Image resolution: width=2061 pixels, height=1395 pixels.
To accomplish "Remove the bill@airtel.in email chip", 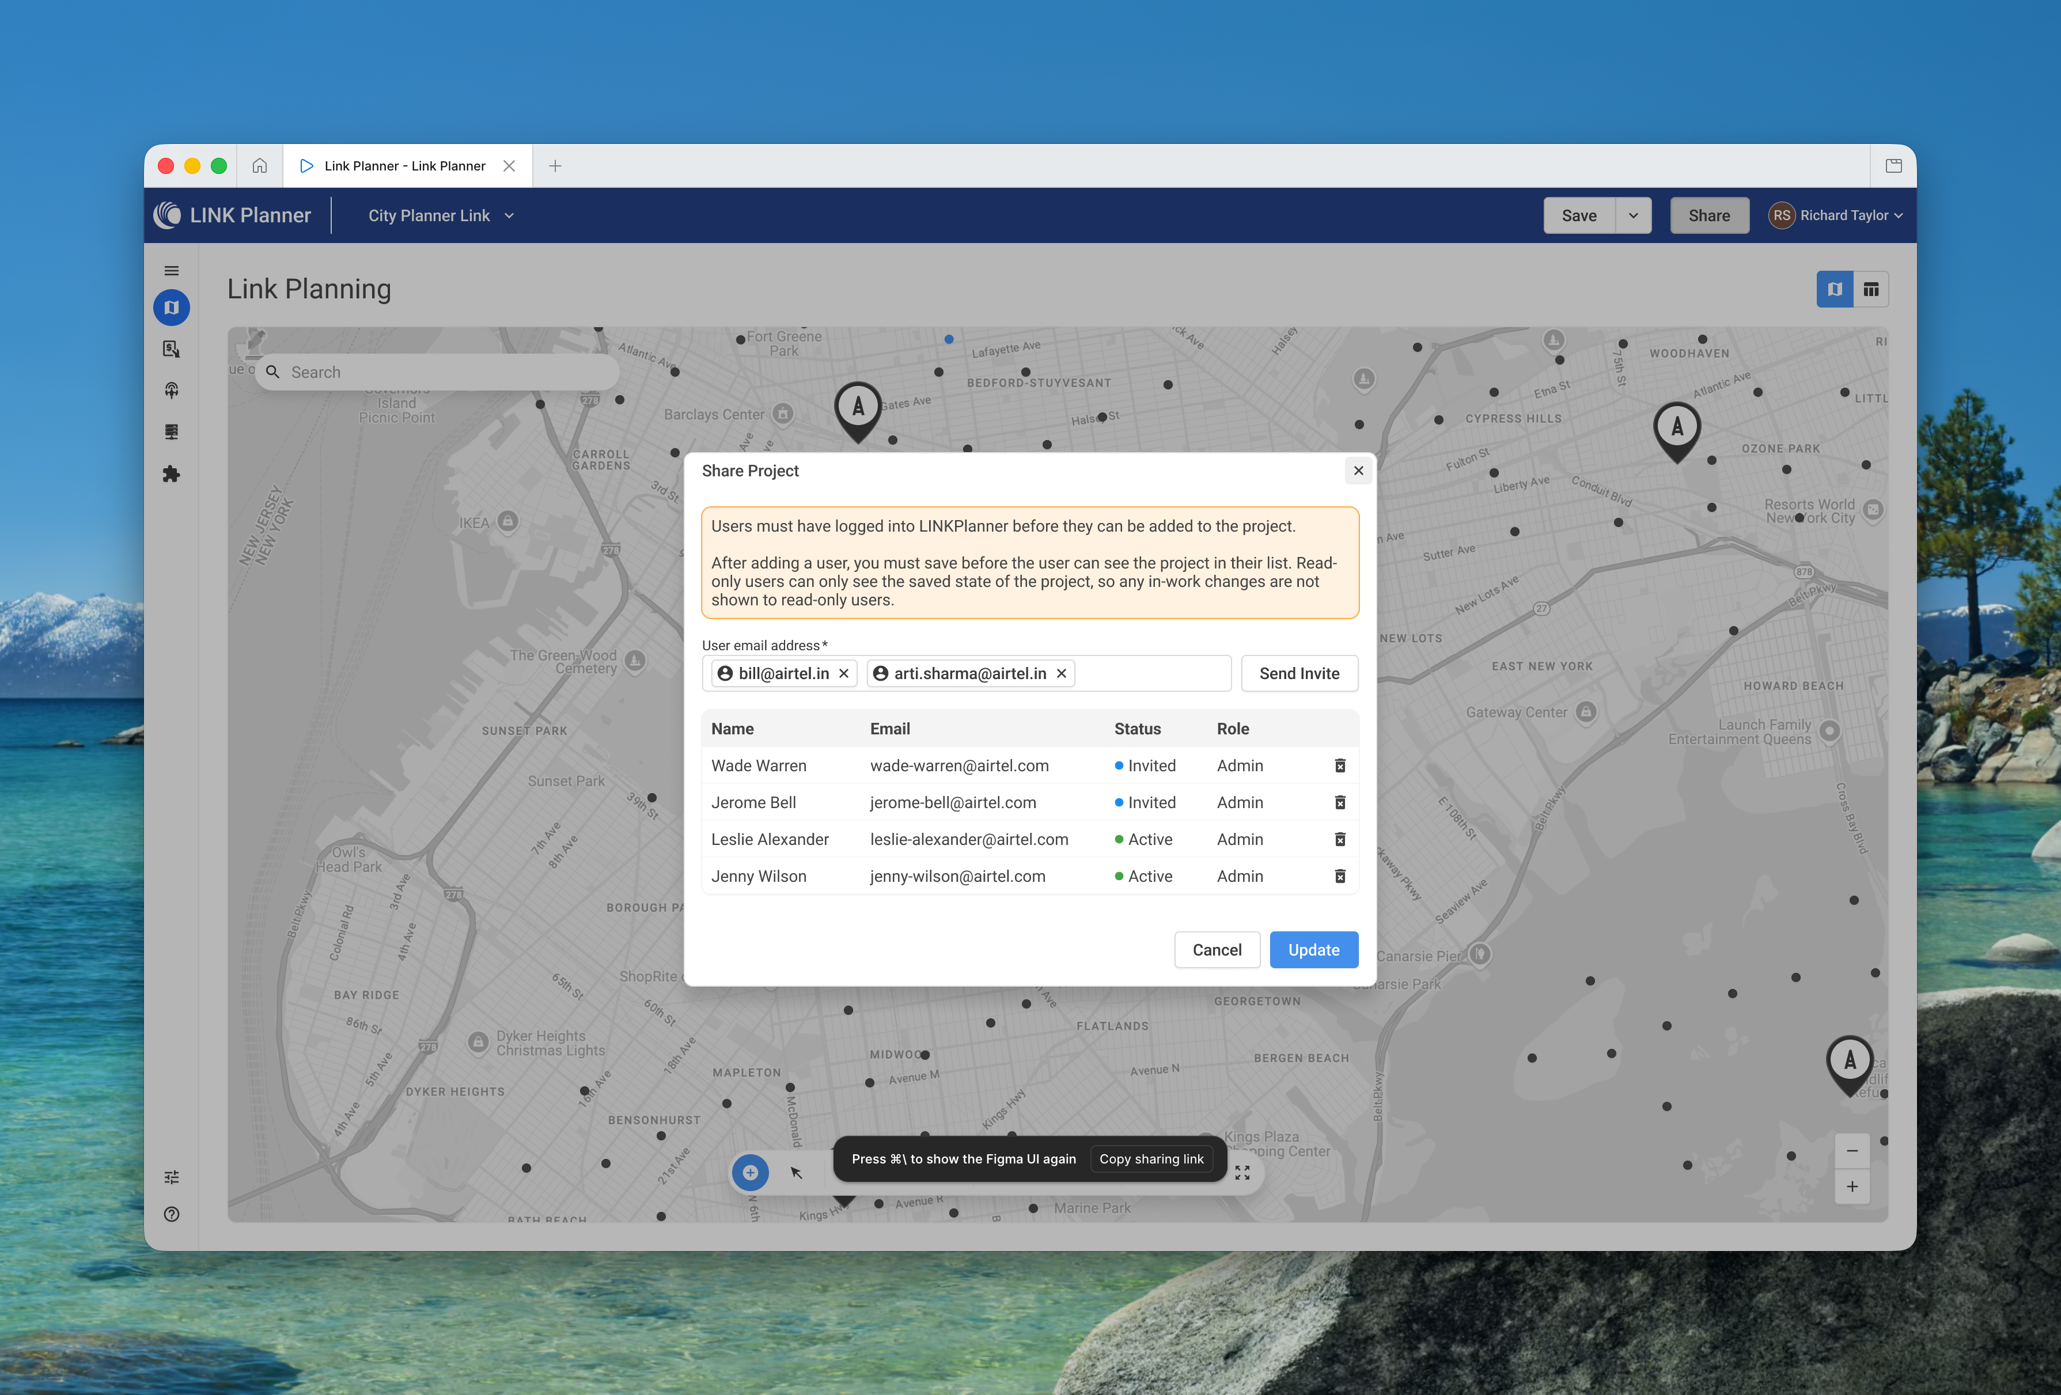I will tap(843, 674).
